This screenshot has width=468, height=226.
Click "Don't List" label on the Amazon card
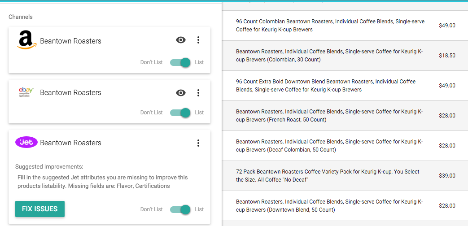pyautogui.click(x=151, y=62)
